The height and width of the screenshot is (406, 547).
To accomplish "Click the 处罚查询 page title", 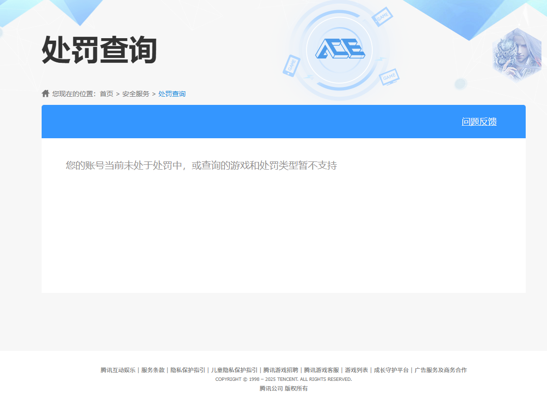I will point(99,48).
